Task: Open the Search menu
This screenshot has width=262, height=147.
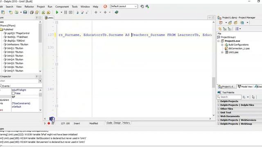Action: pos(9,7)
